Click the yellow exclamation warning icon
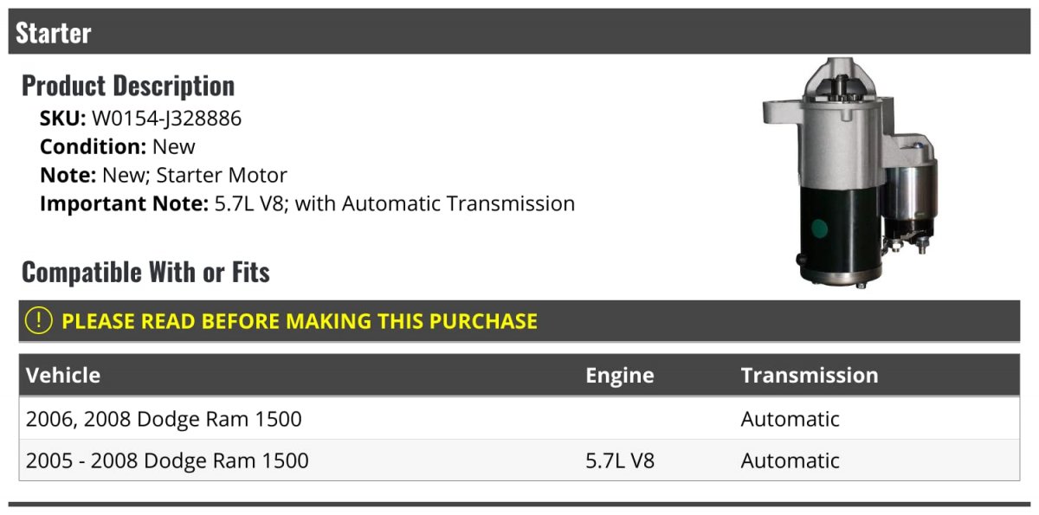 coord(38,321)
